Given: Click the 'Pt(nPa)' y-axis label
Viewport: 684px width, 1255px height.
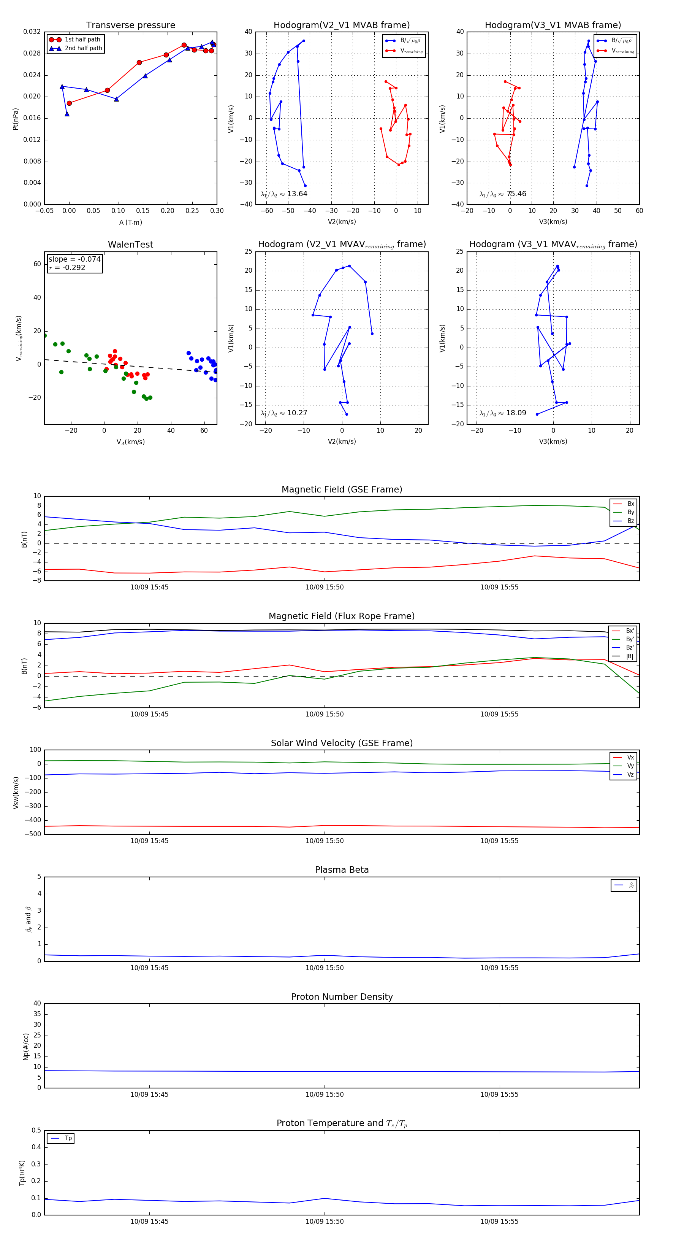Looking at the screenshot, I should click(15, 119).
